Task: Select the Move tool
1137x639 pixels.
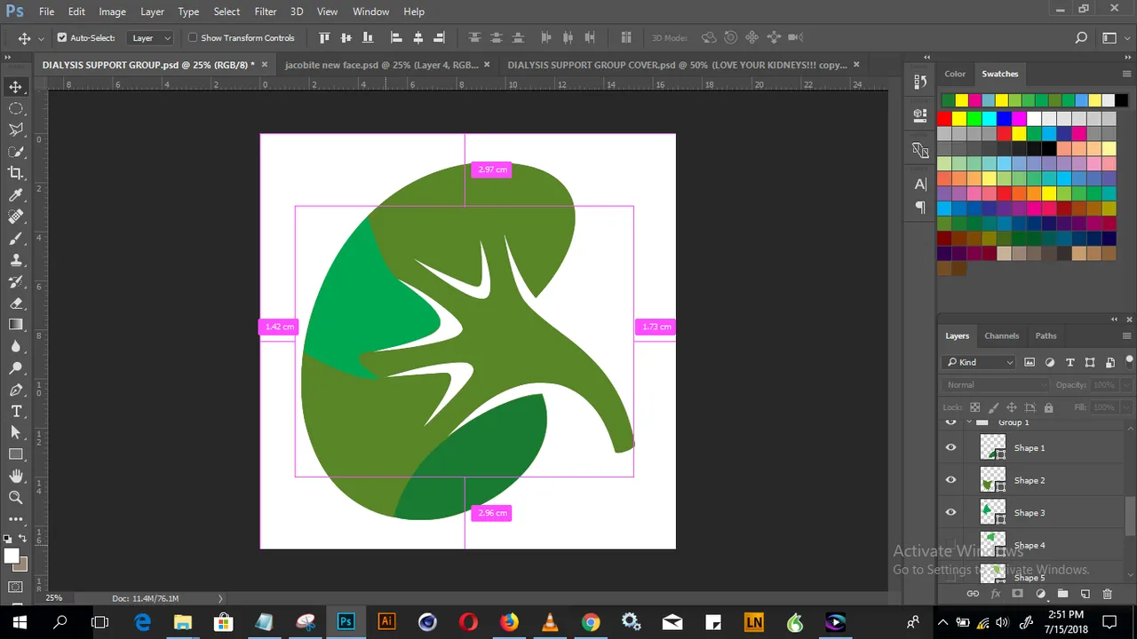Action: coord(16,87)
